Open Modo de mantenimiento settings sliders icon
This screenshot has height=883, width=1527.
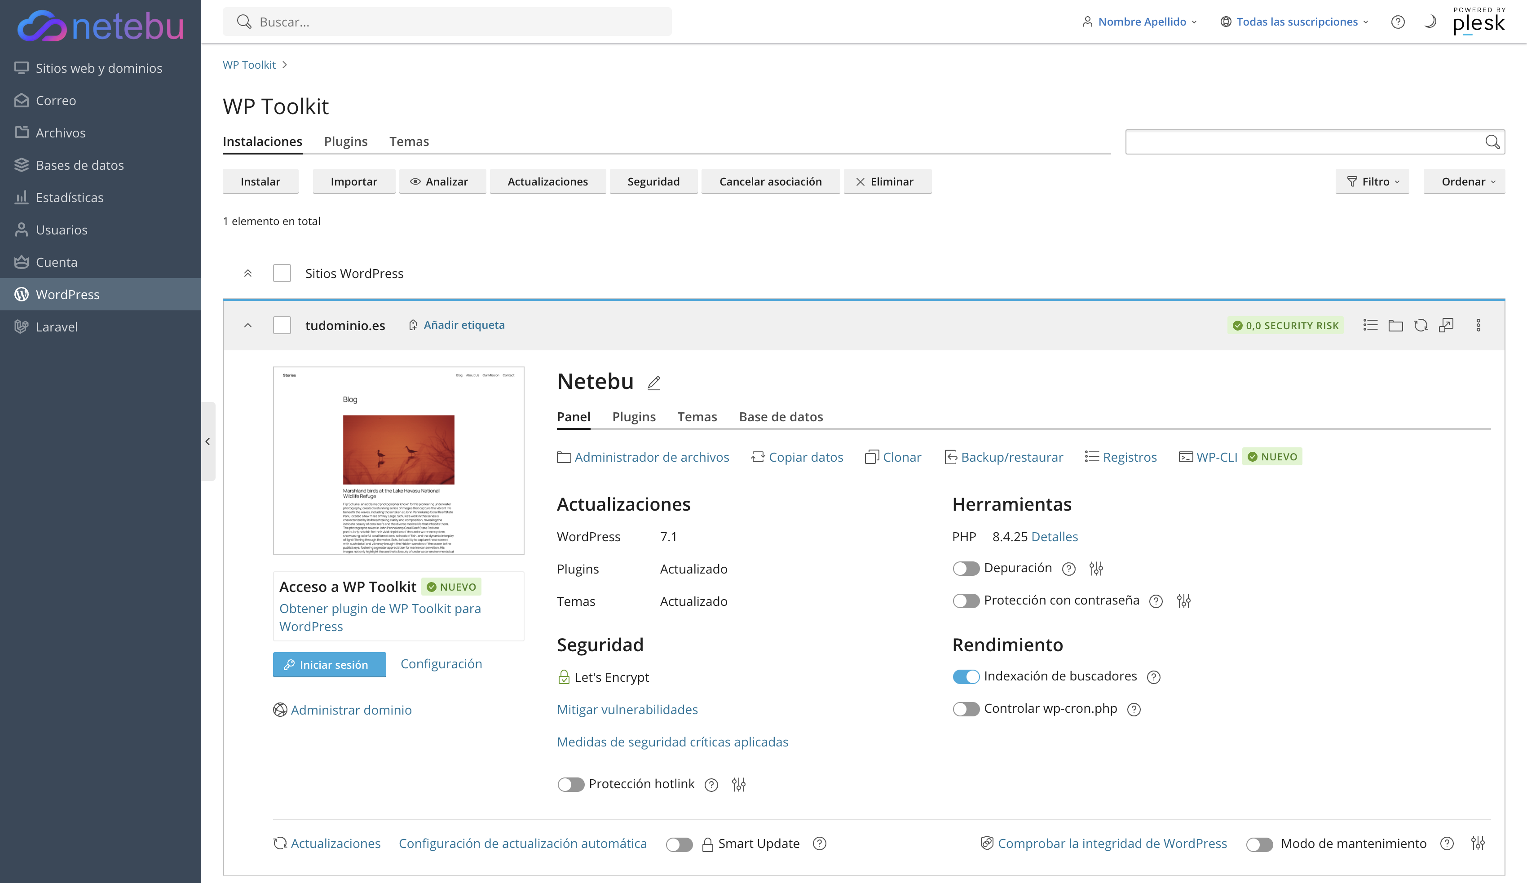tap(1478, 843)
